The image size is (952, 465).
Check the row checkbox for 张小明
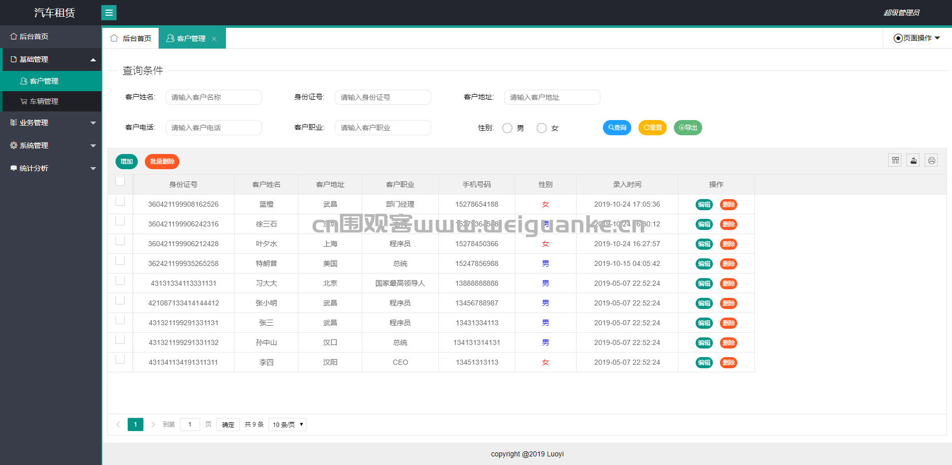coord(120,300)
